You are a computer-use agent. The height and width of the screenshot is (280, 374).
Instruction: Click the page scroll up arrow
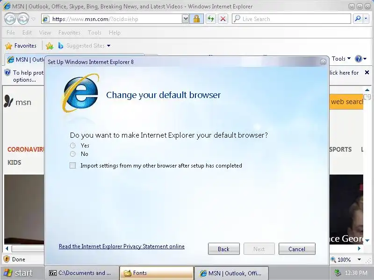pos(367,90)
